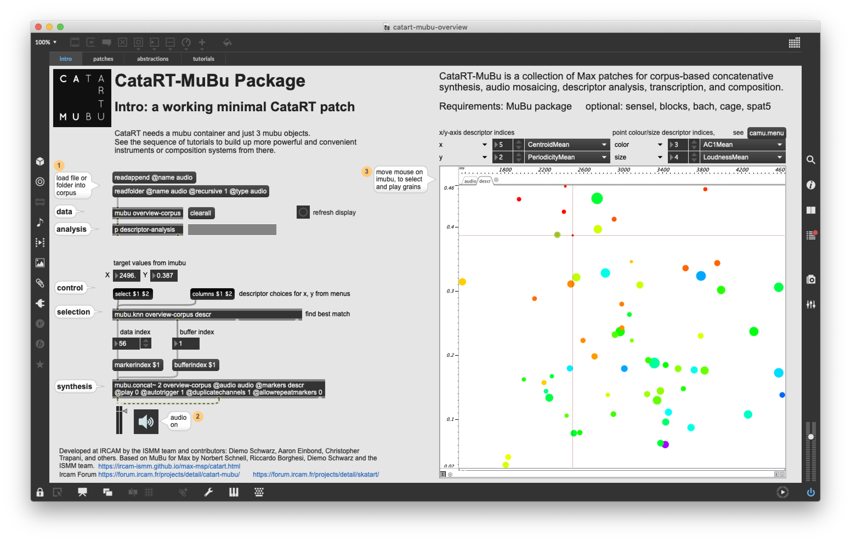Screen dimensions: 851x542
Task: Open the plug-ins icon in left sidebar
Action: tap(40, 303)
